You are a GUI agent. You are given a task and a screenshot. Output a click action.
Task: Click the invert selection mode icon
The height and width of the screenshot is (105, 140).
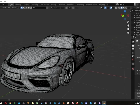29,8
